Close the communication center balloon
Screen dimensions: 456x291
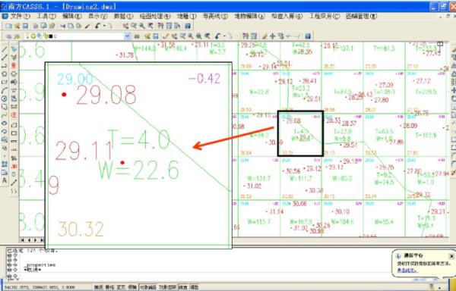[x=451, y=256]
